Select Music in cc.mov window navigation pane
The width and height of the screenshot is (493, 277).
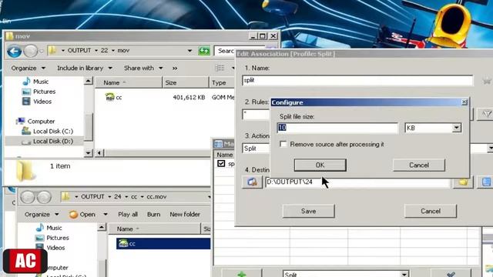(49, 228)
